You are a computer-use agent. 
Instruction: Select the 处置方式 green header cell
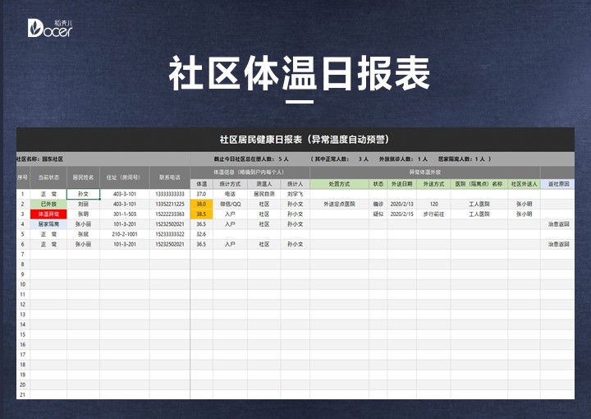click(x=339, y=184)
